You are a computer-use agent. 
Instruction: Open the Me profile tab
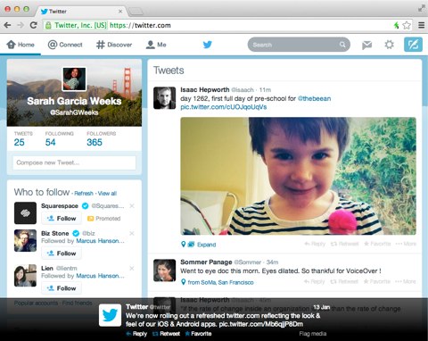[x=156, y=45]
